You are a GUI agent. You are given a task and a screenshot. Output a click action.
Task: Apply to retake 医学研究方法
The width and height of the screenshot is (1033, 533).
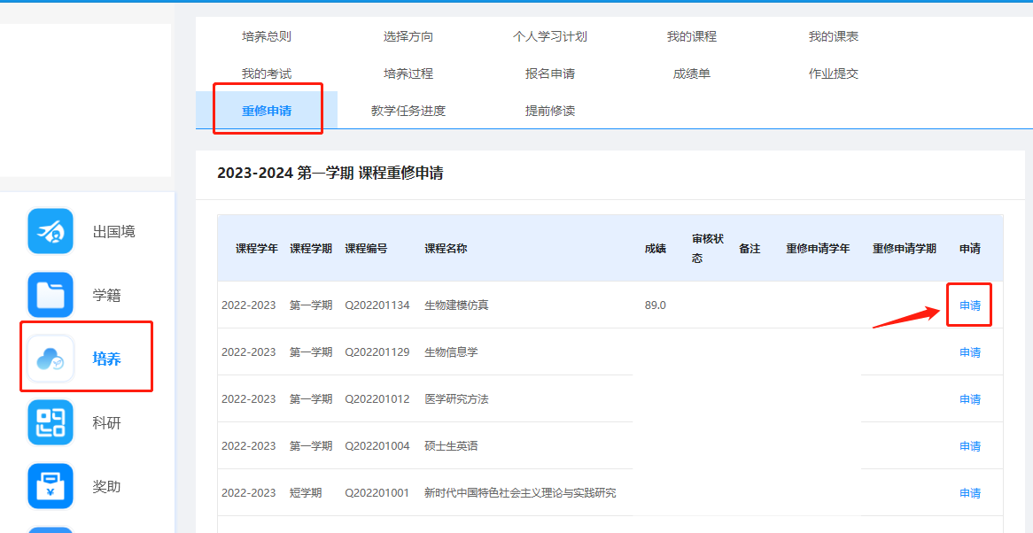(970, 399)
